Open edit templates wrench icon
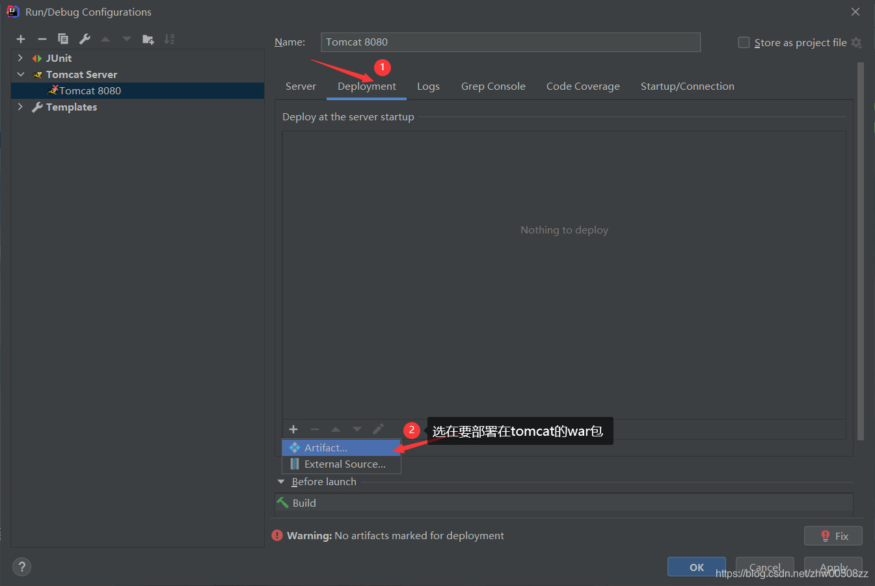Viewport: 875px width, 586px height. pos(85,39)
